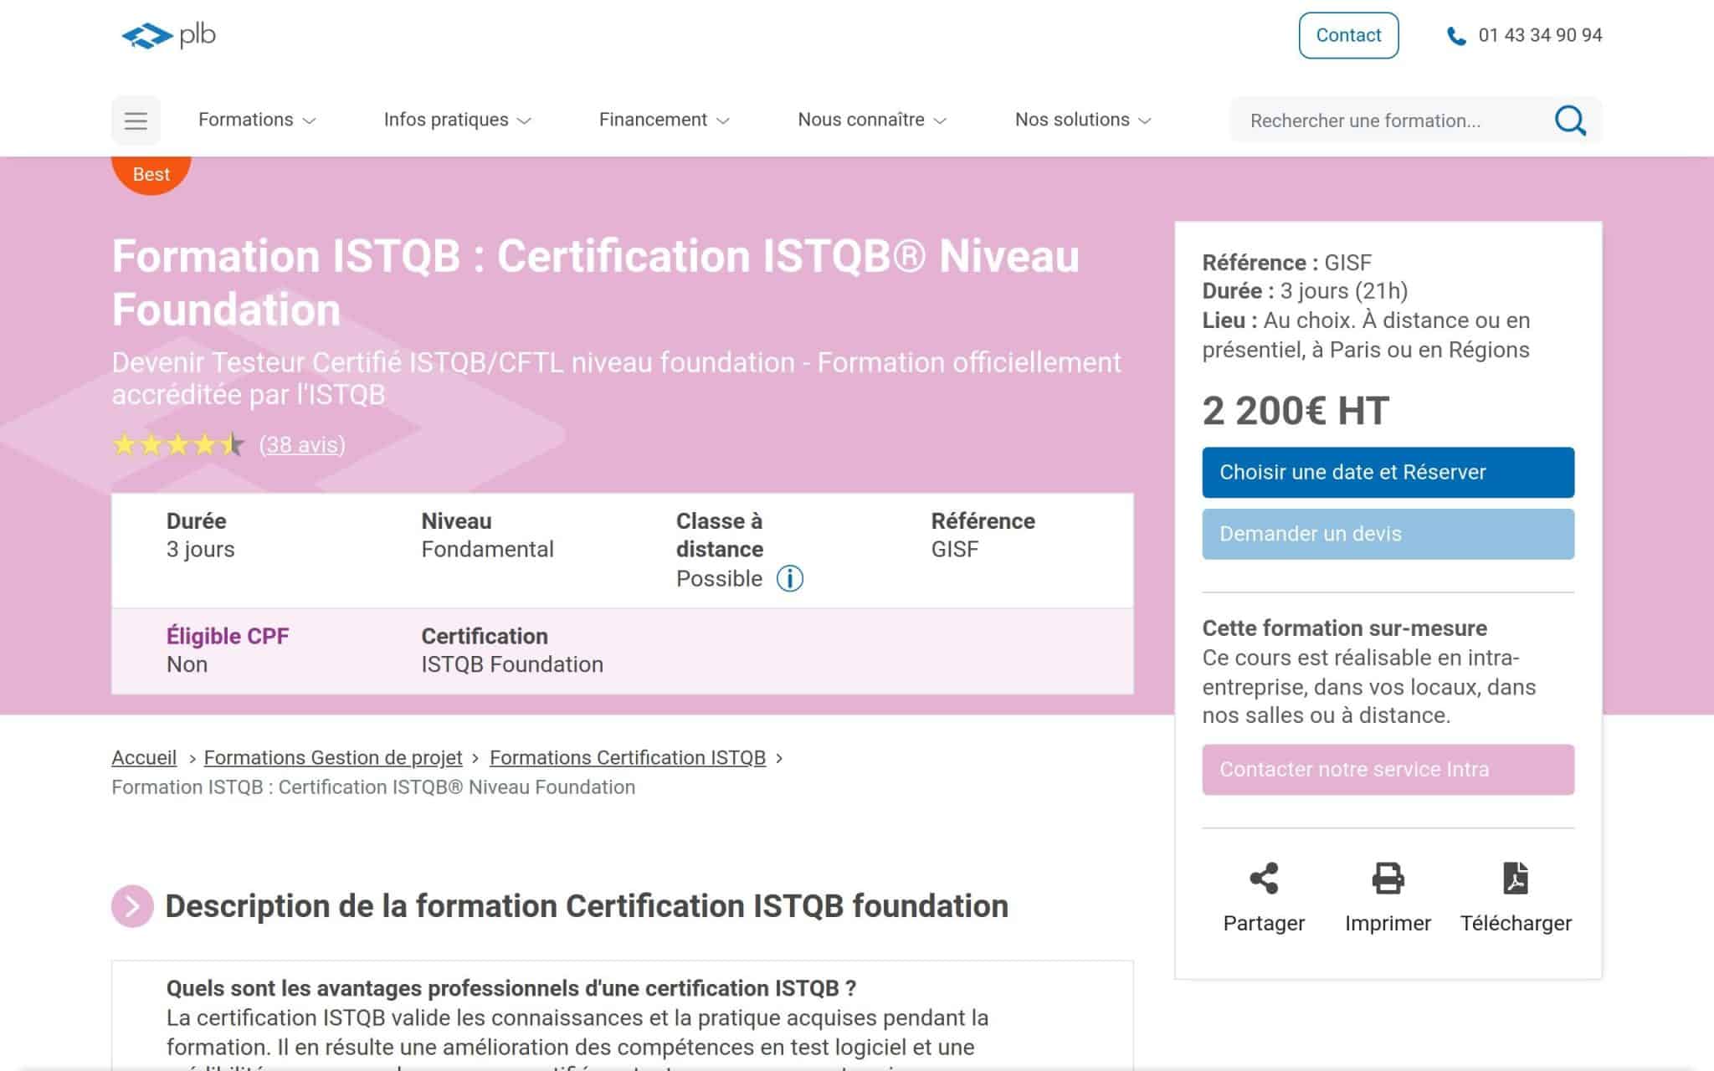Expand the Nous connaître dropdown

[871, 120]
